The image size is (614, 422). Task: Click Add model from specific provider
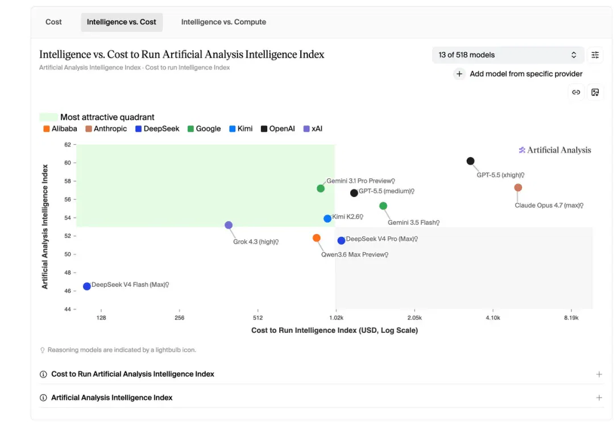click(x=526, y=74)
